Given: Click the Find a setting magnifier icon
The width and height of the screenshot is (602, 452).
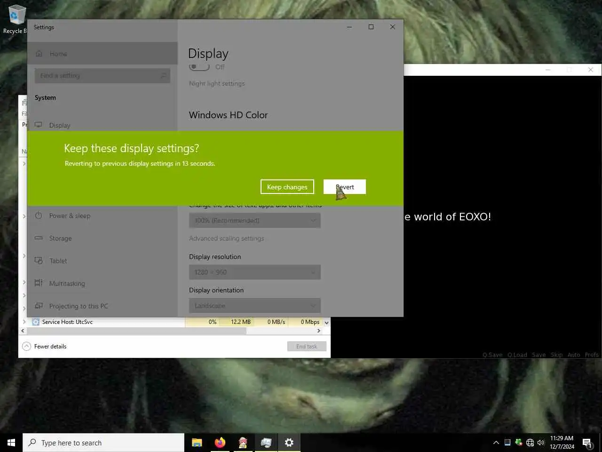Looking at the screenshot, I should (164, 75).
